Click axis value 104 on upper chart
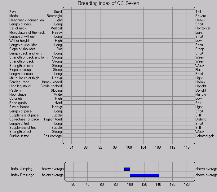217x192 pixels. pyautogui.click(x=143, y=147)
